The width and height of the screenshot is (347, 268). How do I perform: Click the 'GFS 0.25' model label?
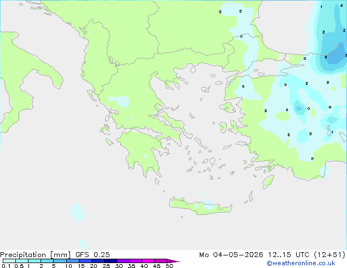(x=92, y=255)
